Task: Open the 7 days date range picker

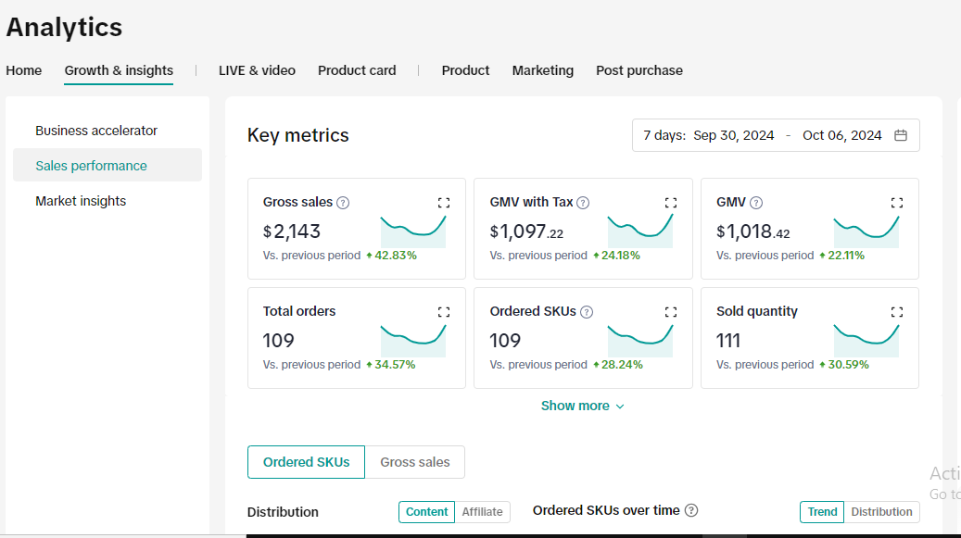Action: [x=776, y=135]
